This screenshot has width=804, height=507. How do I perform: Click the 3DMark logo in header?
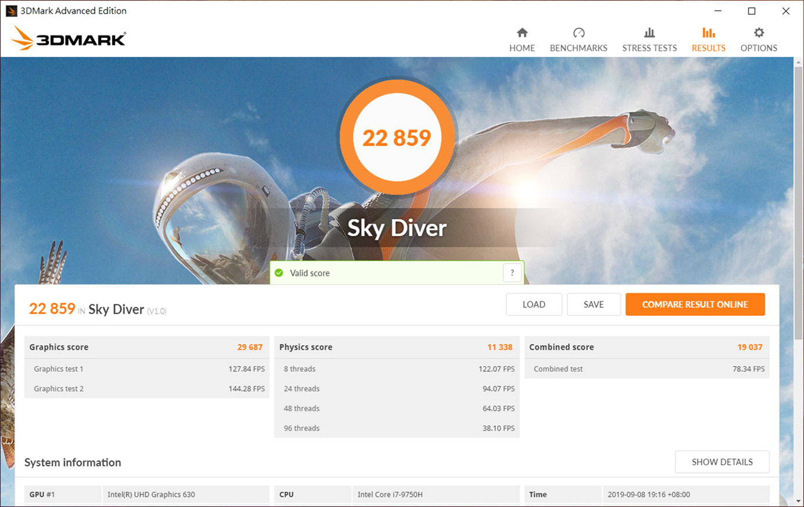69,39
